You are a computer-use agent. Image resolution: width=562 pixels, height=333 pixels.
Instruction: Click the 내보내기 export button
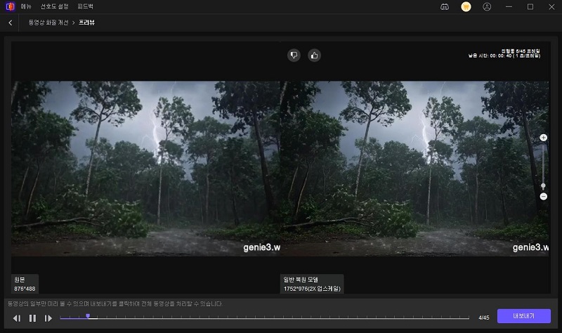click(524, 316)
